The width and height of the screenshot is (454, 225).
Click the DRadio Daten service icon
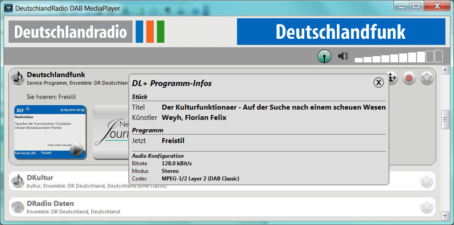click(18, 207)
